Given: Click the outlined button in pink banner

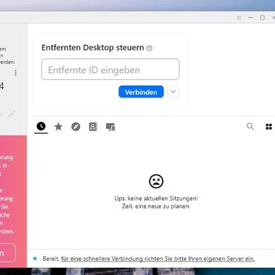Looking at the screenshot, I should click(x=7, y=253).
